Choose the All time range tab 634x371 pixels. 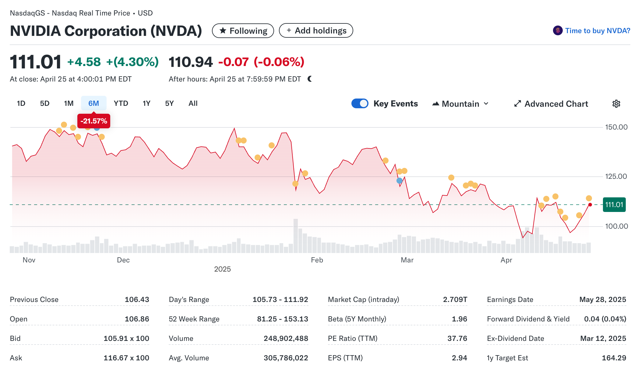point(193,103)
